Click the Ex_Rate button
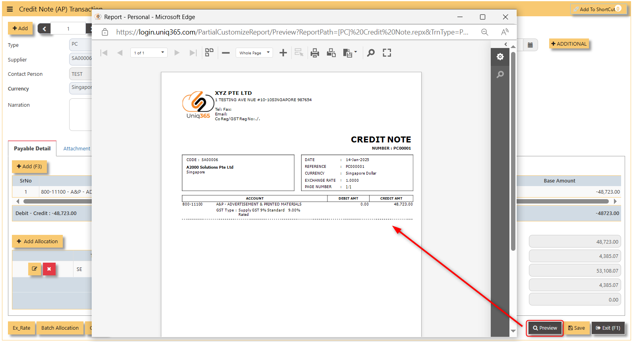The width and height of the screenshot is (637, 342). pos(21,328)
